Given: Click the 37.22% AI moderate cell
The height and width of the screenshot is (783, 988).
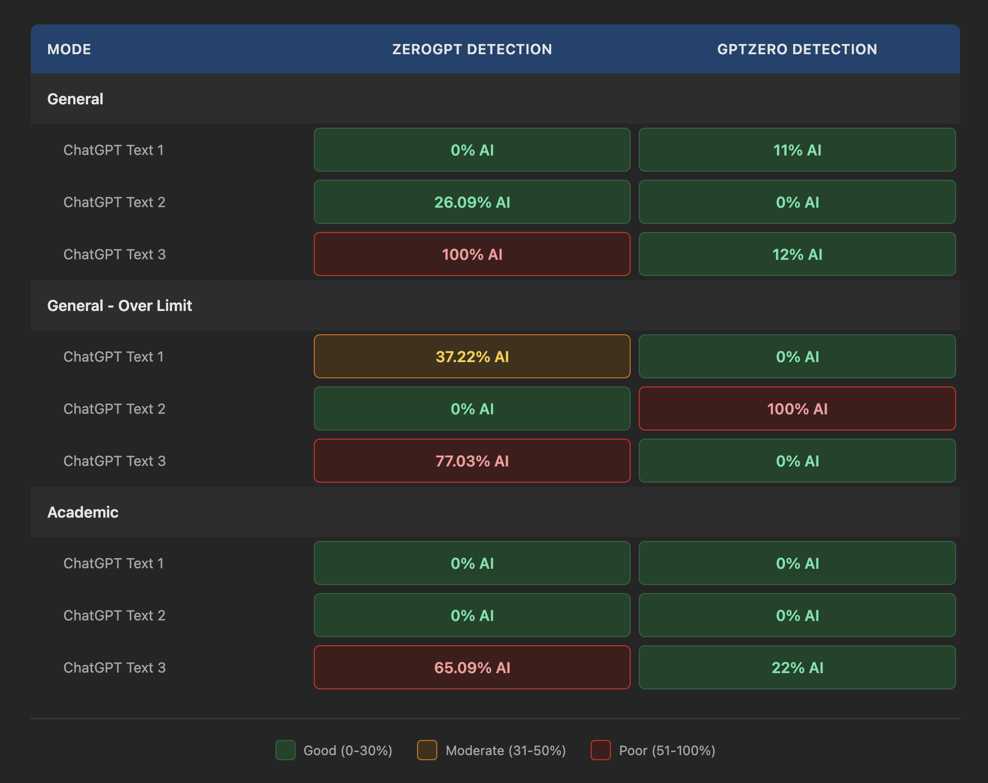Looking at the screenshot, I should pos(472,357).
